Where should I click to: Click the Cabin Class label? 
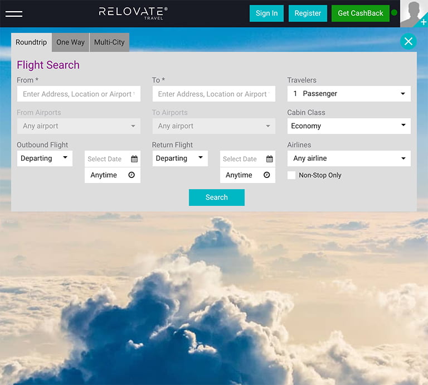307,113
